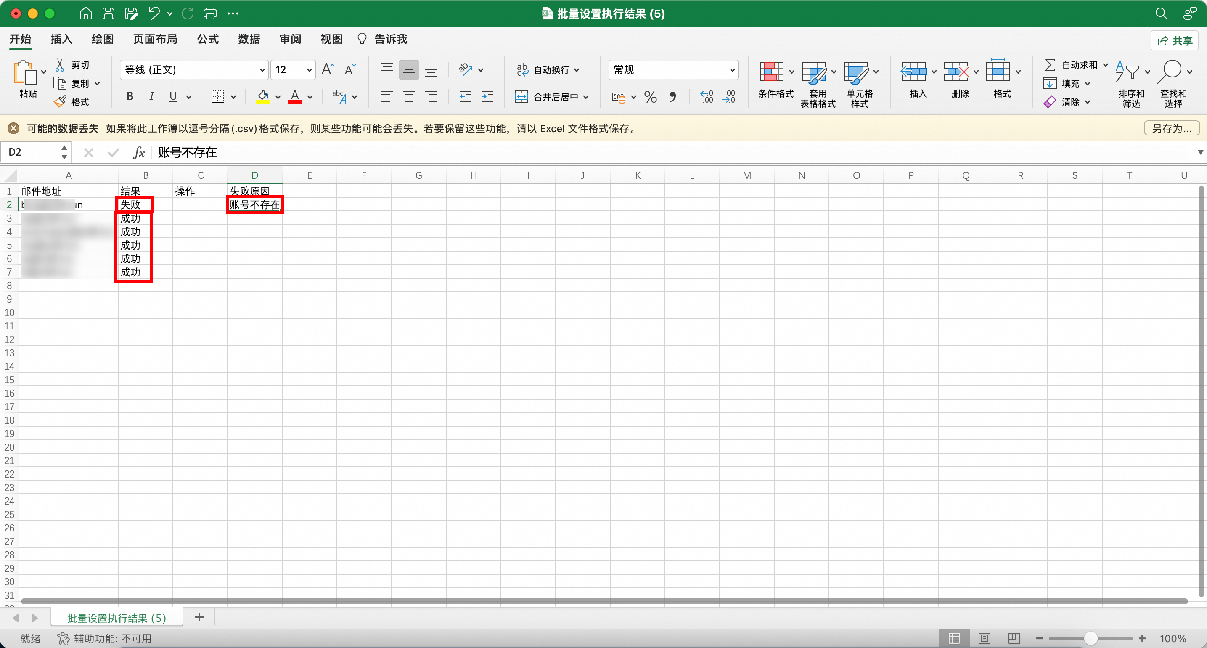Click the 共享 share button

coord(1175,41)
